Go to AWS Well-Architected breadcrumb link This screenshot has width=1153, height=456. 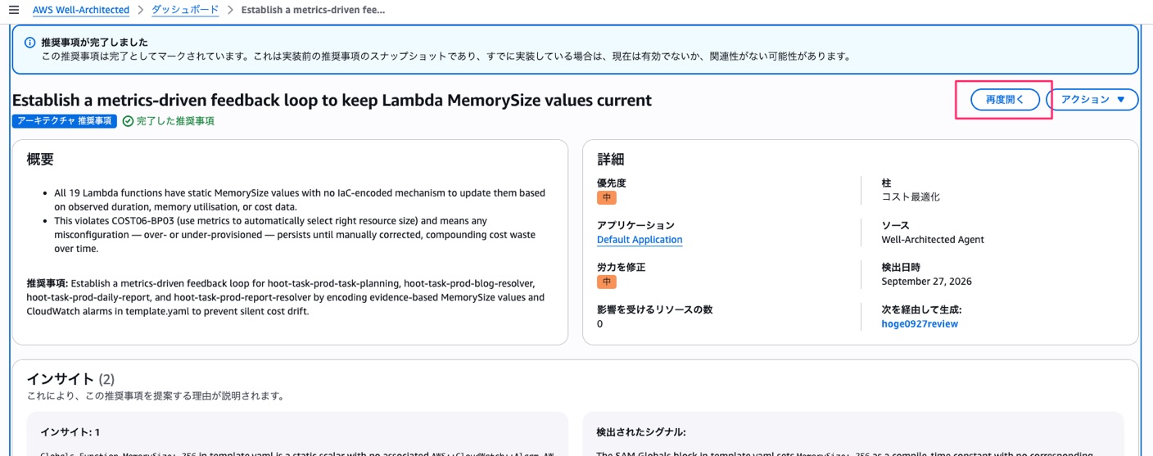[x=81, y=10]
